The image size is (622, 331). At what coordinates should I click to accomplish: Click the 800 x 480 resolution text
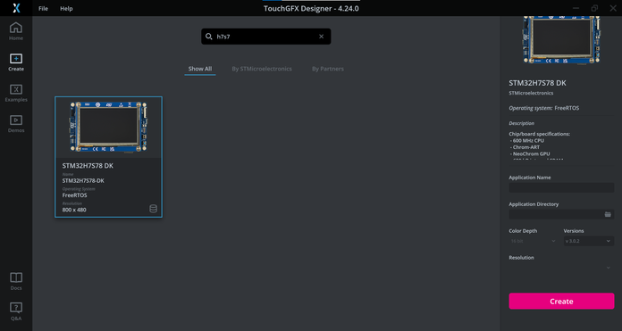tap(74, 210)
